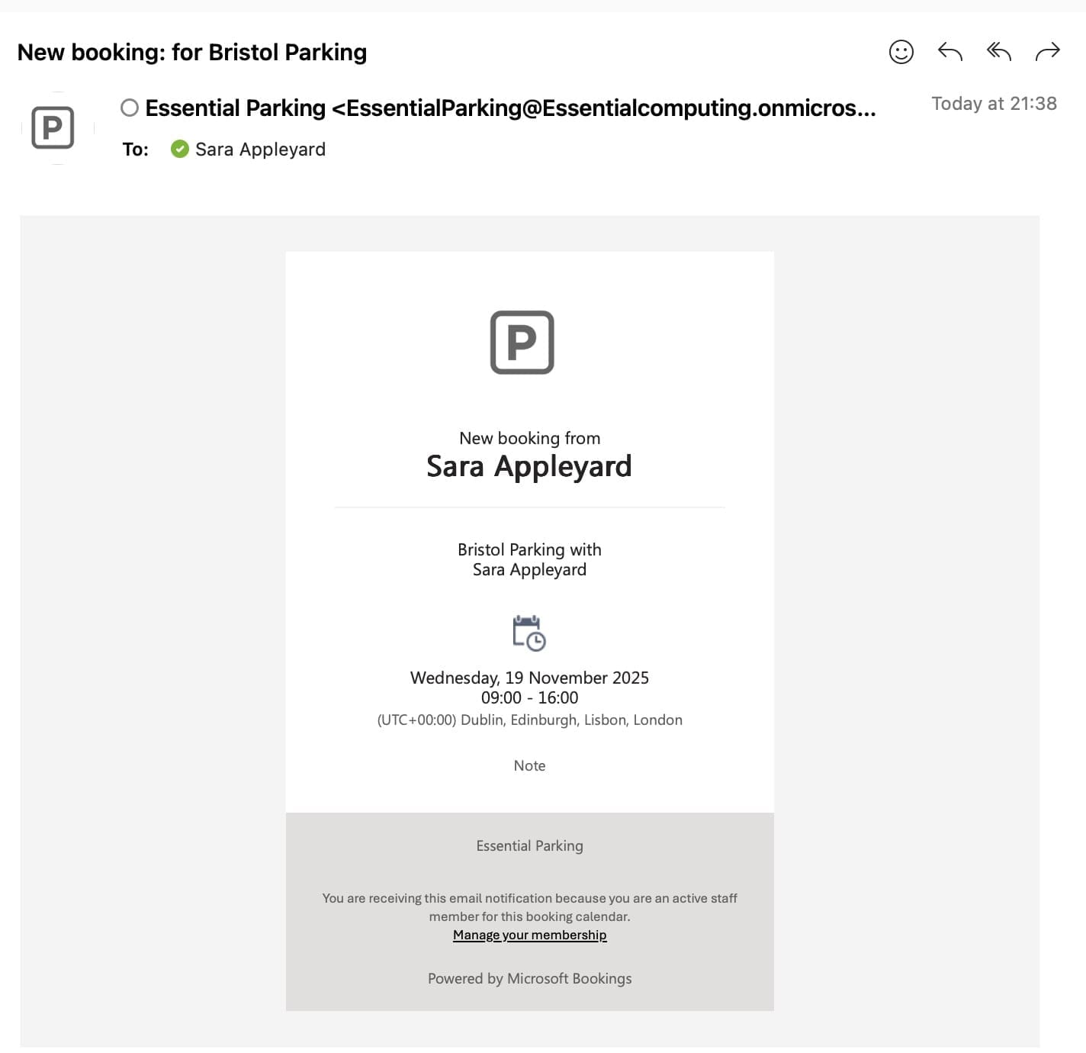Image resolution: width=1086 pixels, height=1053 pixels.
Task: Click the 09:00 - 16:00 booking time
Action: click(x=529, y=697)
